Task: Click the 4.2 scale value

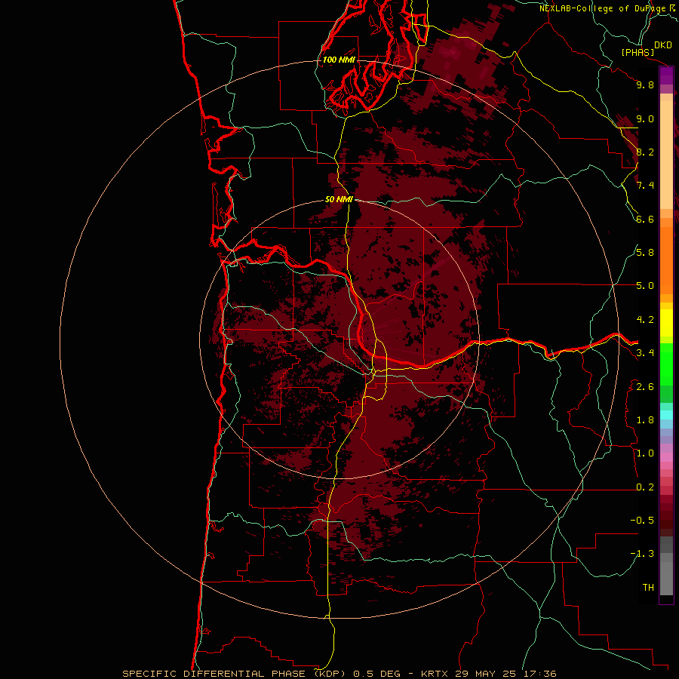Action: [x=645, y=320]
